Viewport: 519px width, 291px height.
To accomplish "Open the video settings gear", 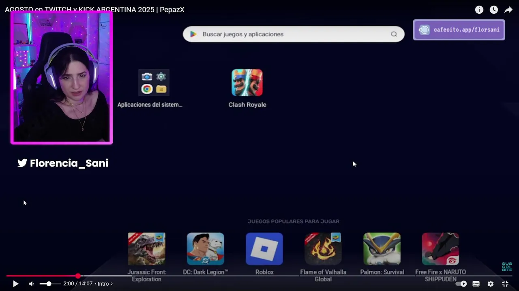I will tap(491, 284).
